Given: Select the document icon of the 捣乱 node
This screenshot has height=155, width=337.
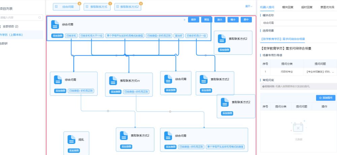Looking at the screenshot, I should (x=71, y=139).
